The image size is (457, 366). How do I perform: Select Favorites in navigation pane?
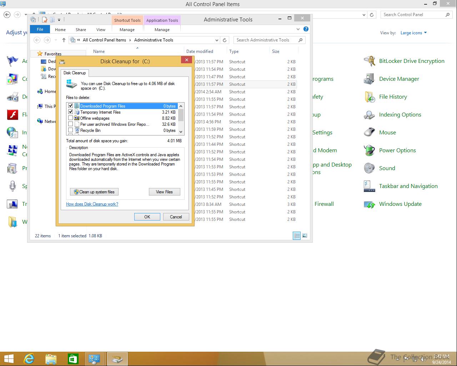coord(53,54)
